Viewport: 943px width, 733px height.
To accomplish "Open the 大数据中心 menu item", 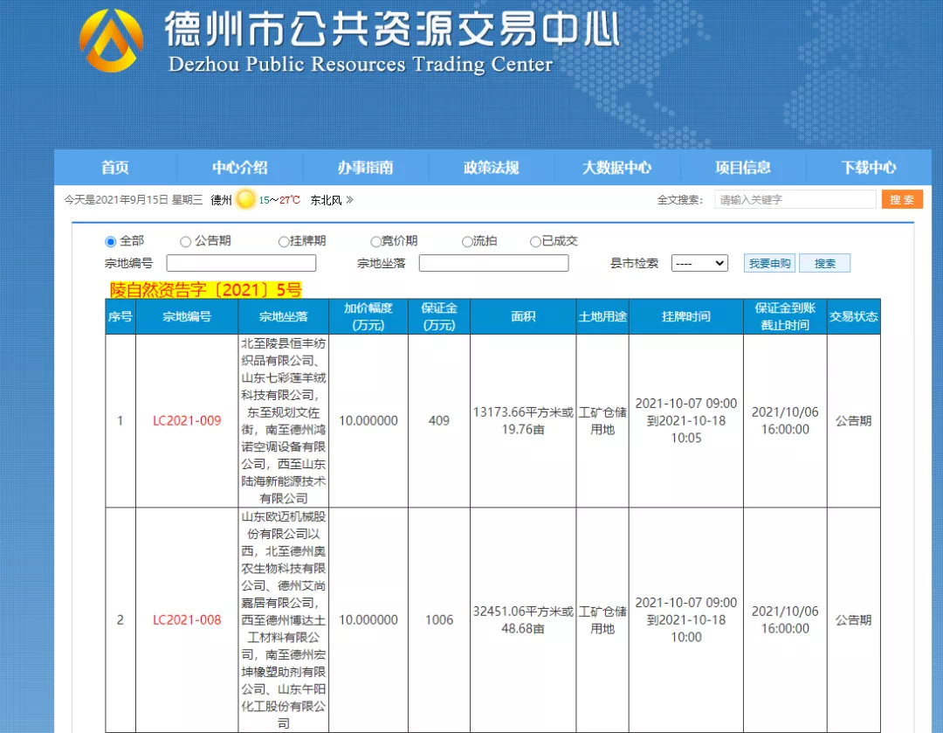I will coord(616,167).
